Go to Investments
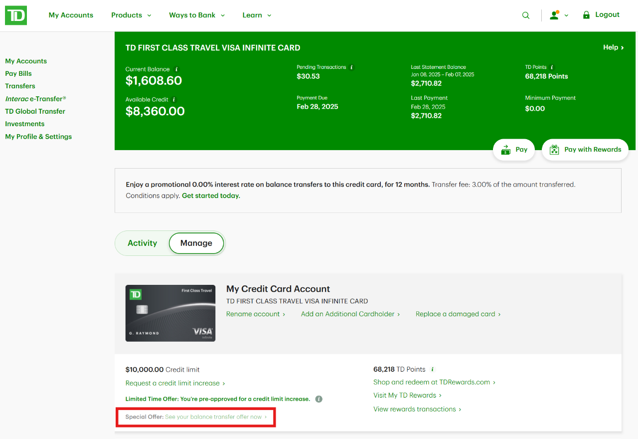 pos(25,124)
